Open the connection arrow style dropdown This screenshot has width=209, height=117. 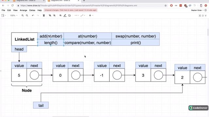click(76, 16)
